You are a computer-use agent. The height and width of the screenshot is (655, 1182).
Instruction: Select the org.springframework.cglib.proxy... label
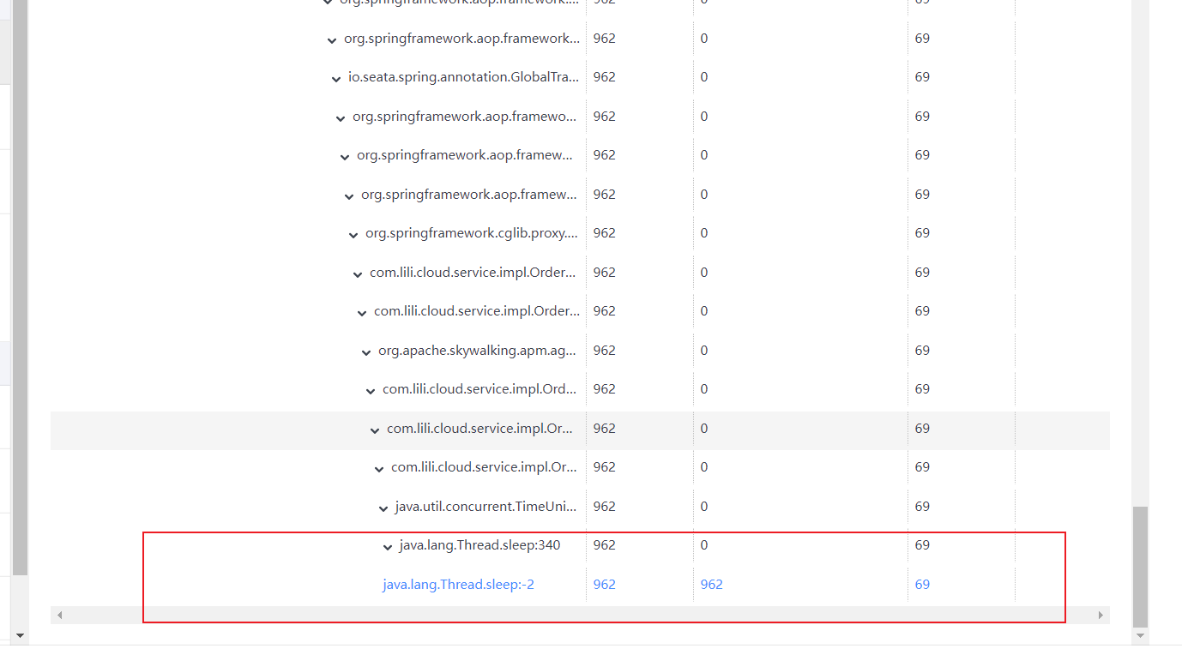click(472, 233)
